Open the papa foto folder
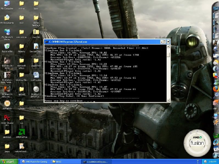 pos(36,61)
